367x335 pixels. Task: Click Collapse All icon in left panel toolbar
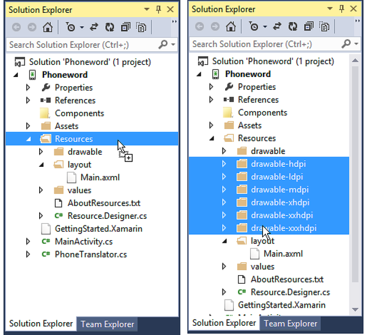[125, 27]
